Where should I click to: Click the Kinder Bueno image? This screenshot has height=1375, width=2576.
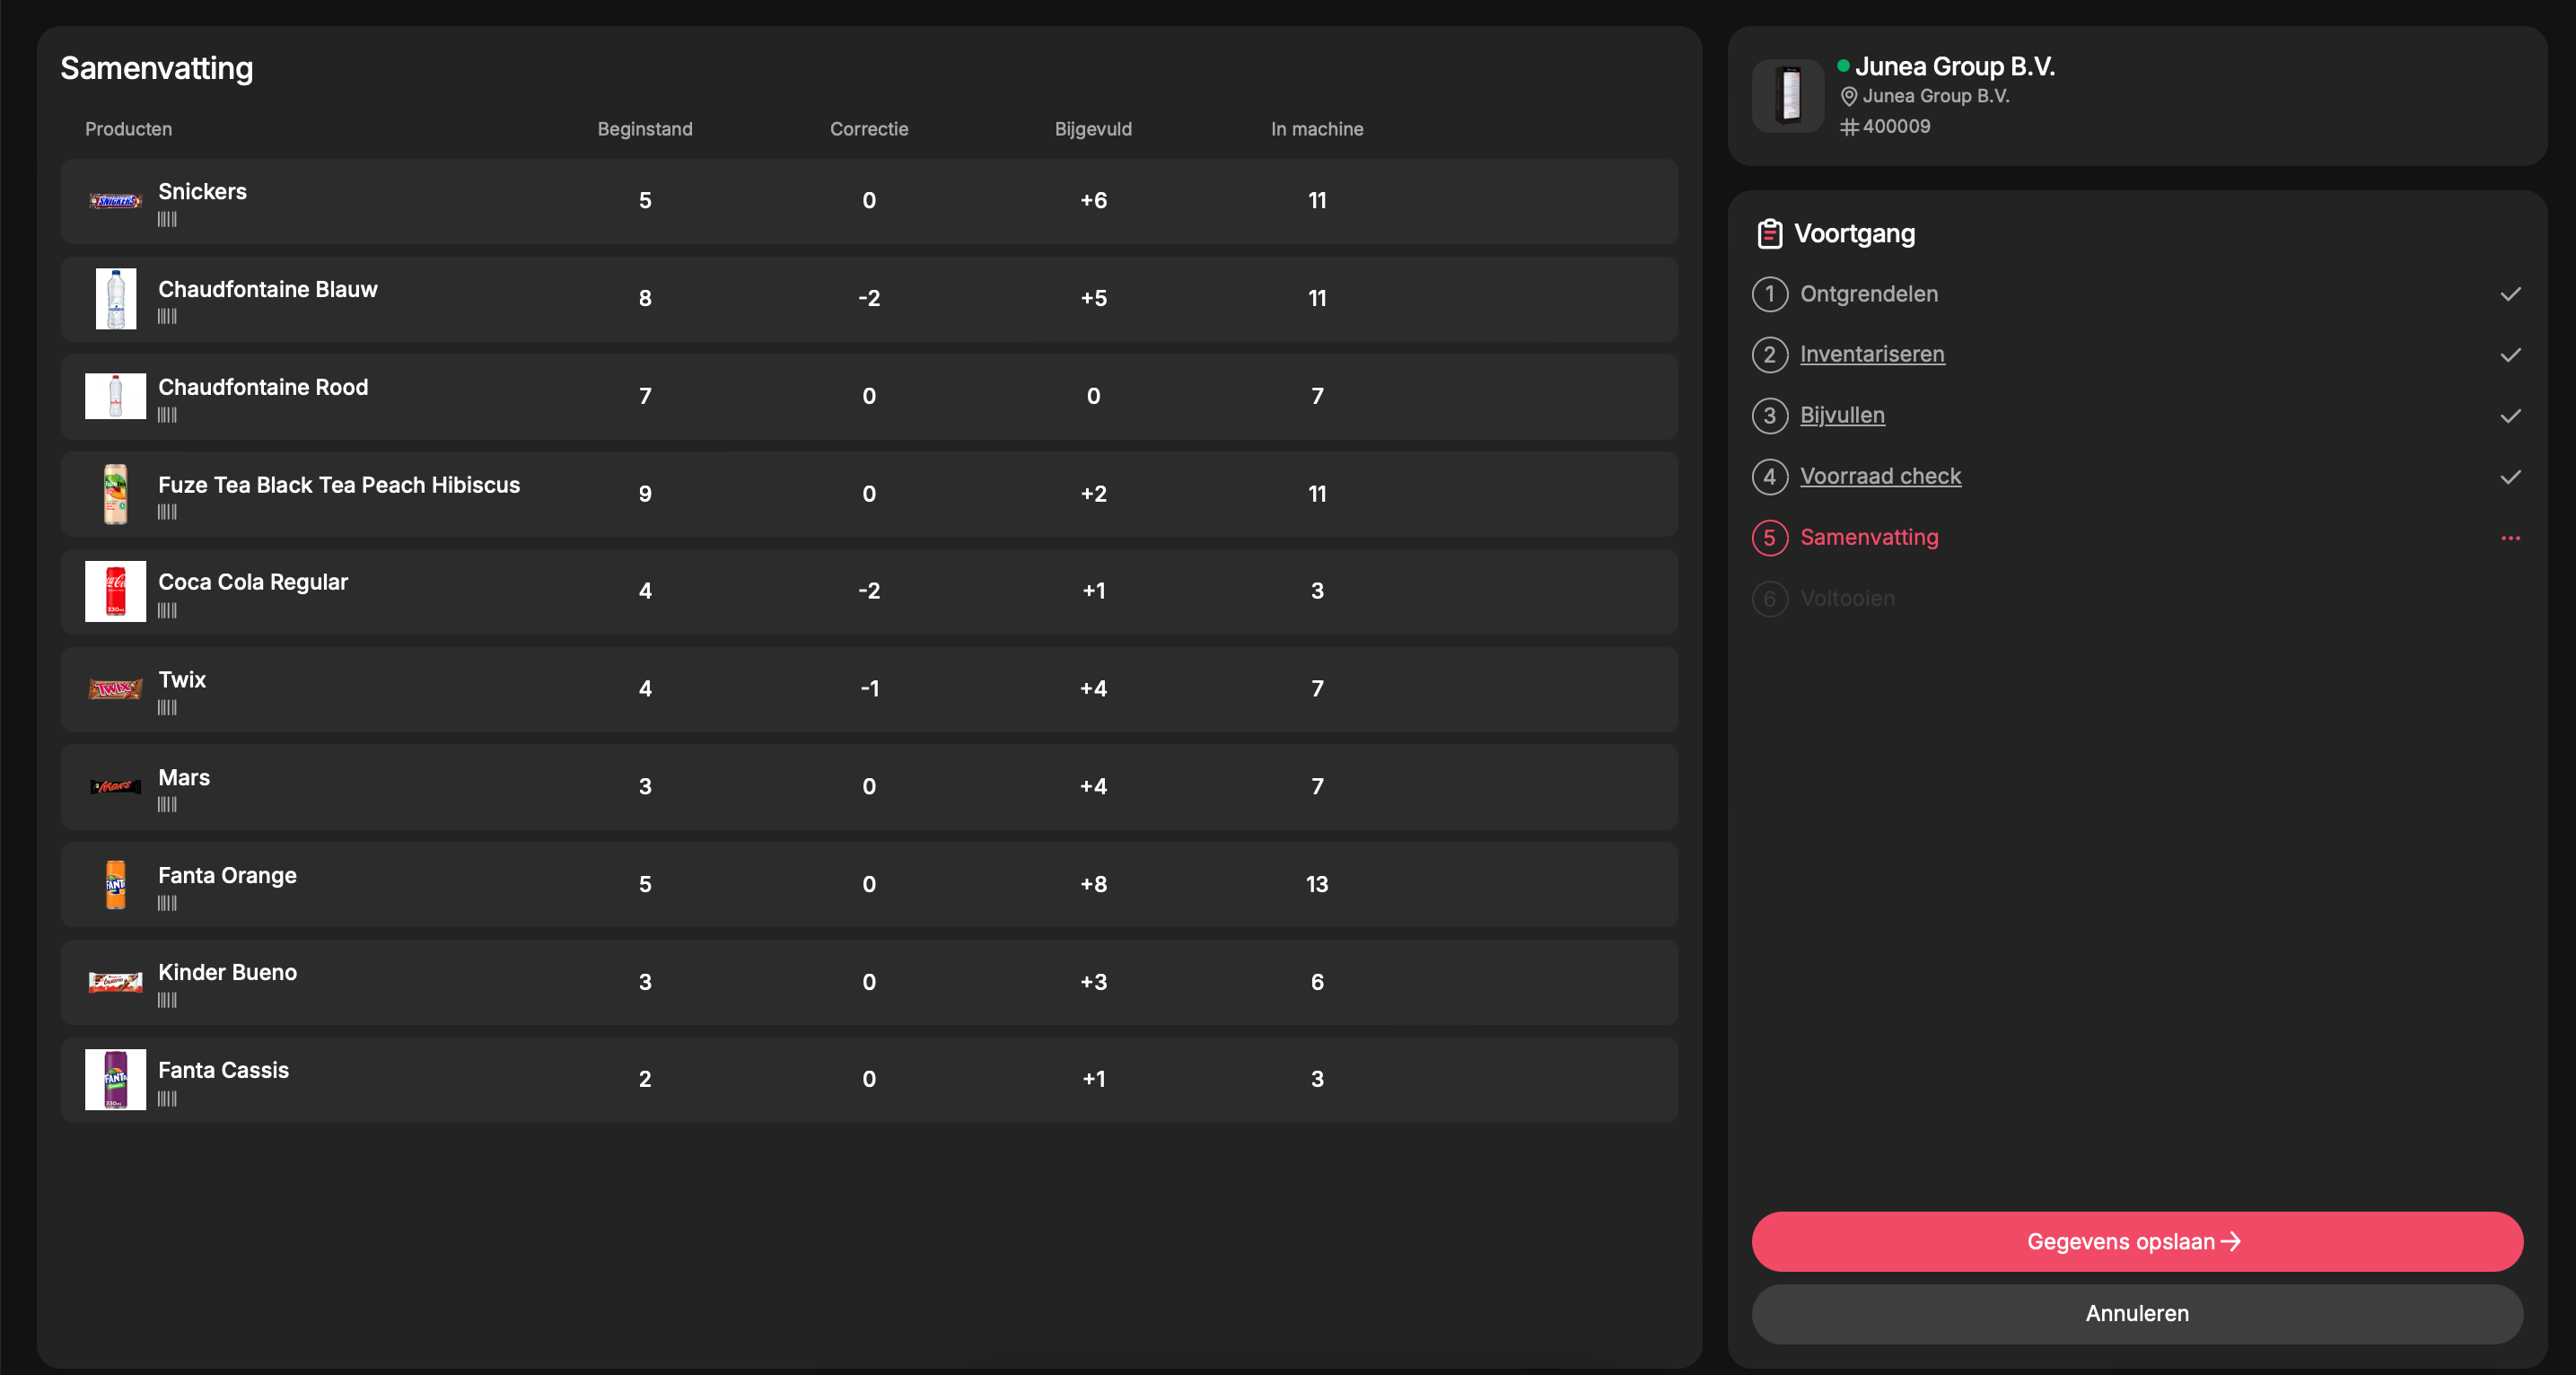(x=115, y=982)
